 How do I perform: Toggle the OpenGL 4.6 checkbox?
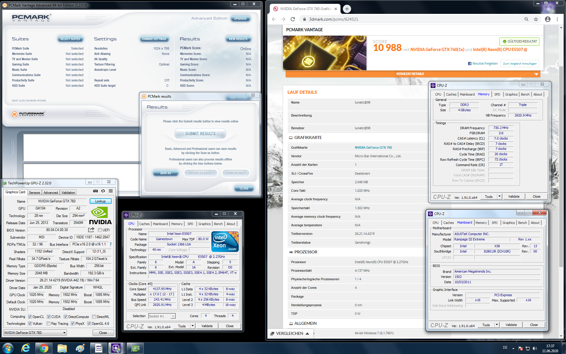tap(89, 324)
